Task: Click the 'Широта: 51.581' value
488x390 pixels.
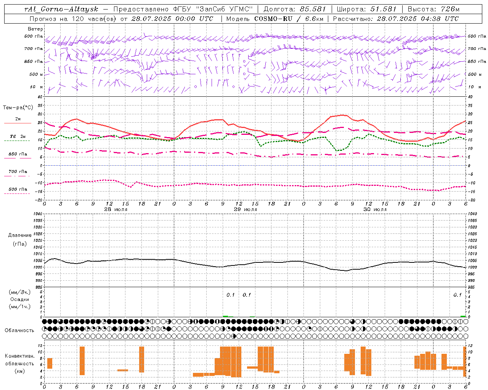Action: [366, 9]
